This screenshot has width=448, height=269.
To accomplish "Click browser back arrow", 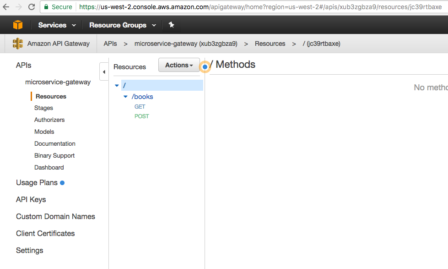I will click(6, 7).
